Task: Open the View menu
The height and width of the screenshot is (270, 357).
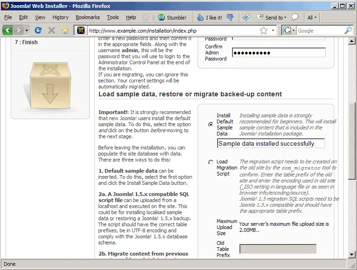Action: [40, 17]
